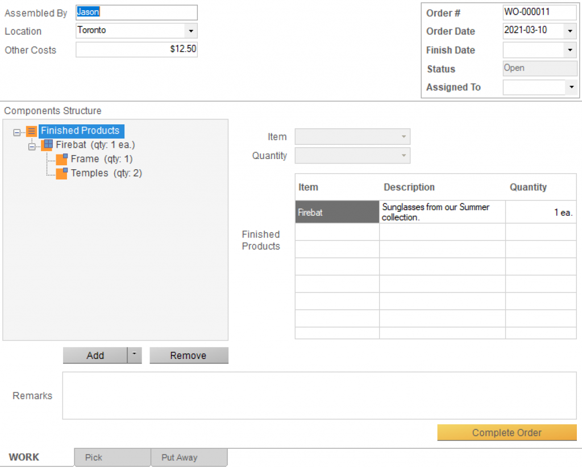Open the Finish Date dropdown arrow

click(570, 50)
